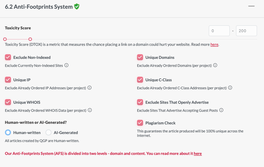Click the maximum toxicity field showing 200
Image resolution: width=264 pixels, height=167 pixels.
246,31
